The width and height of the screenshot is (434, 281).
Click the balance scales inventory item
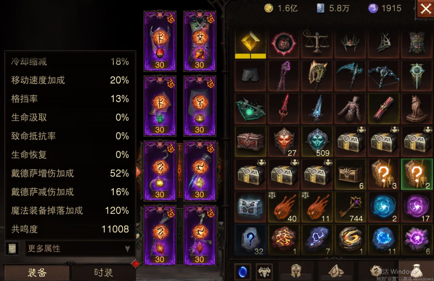pyautogui.click(x=316, y=43)
